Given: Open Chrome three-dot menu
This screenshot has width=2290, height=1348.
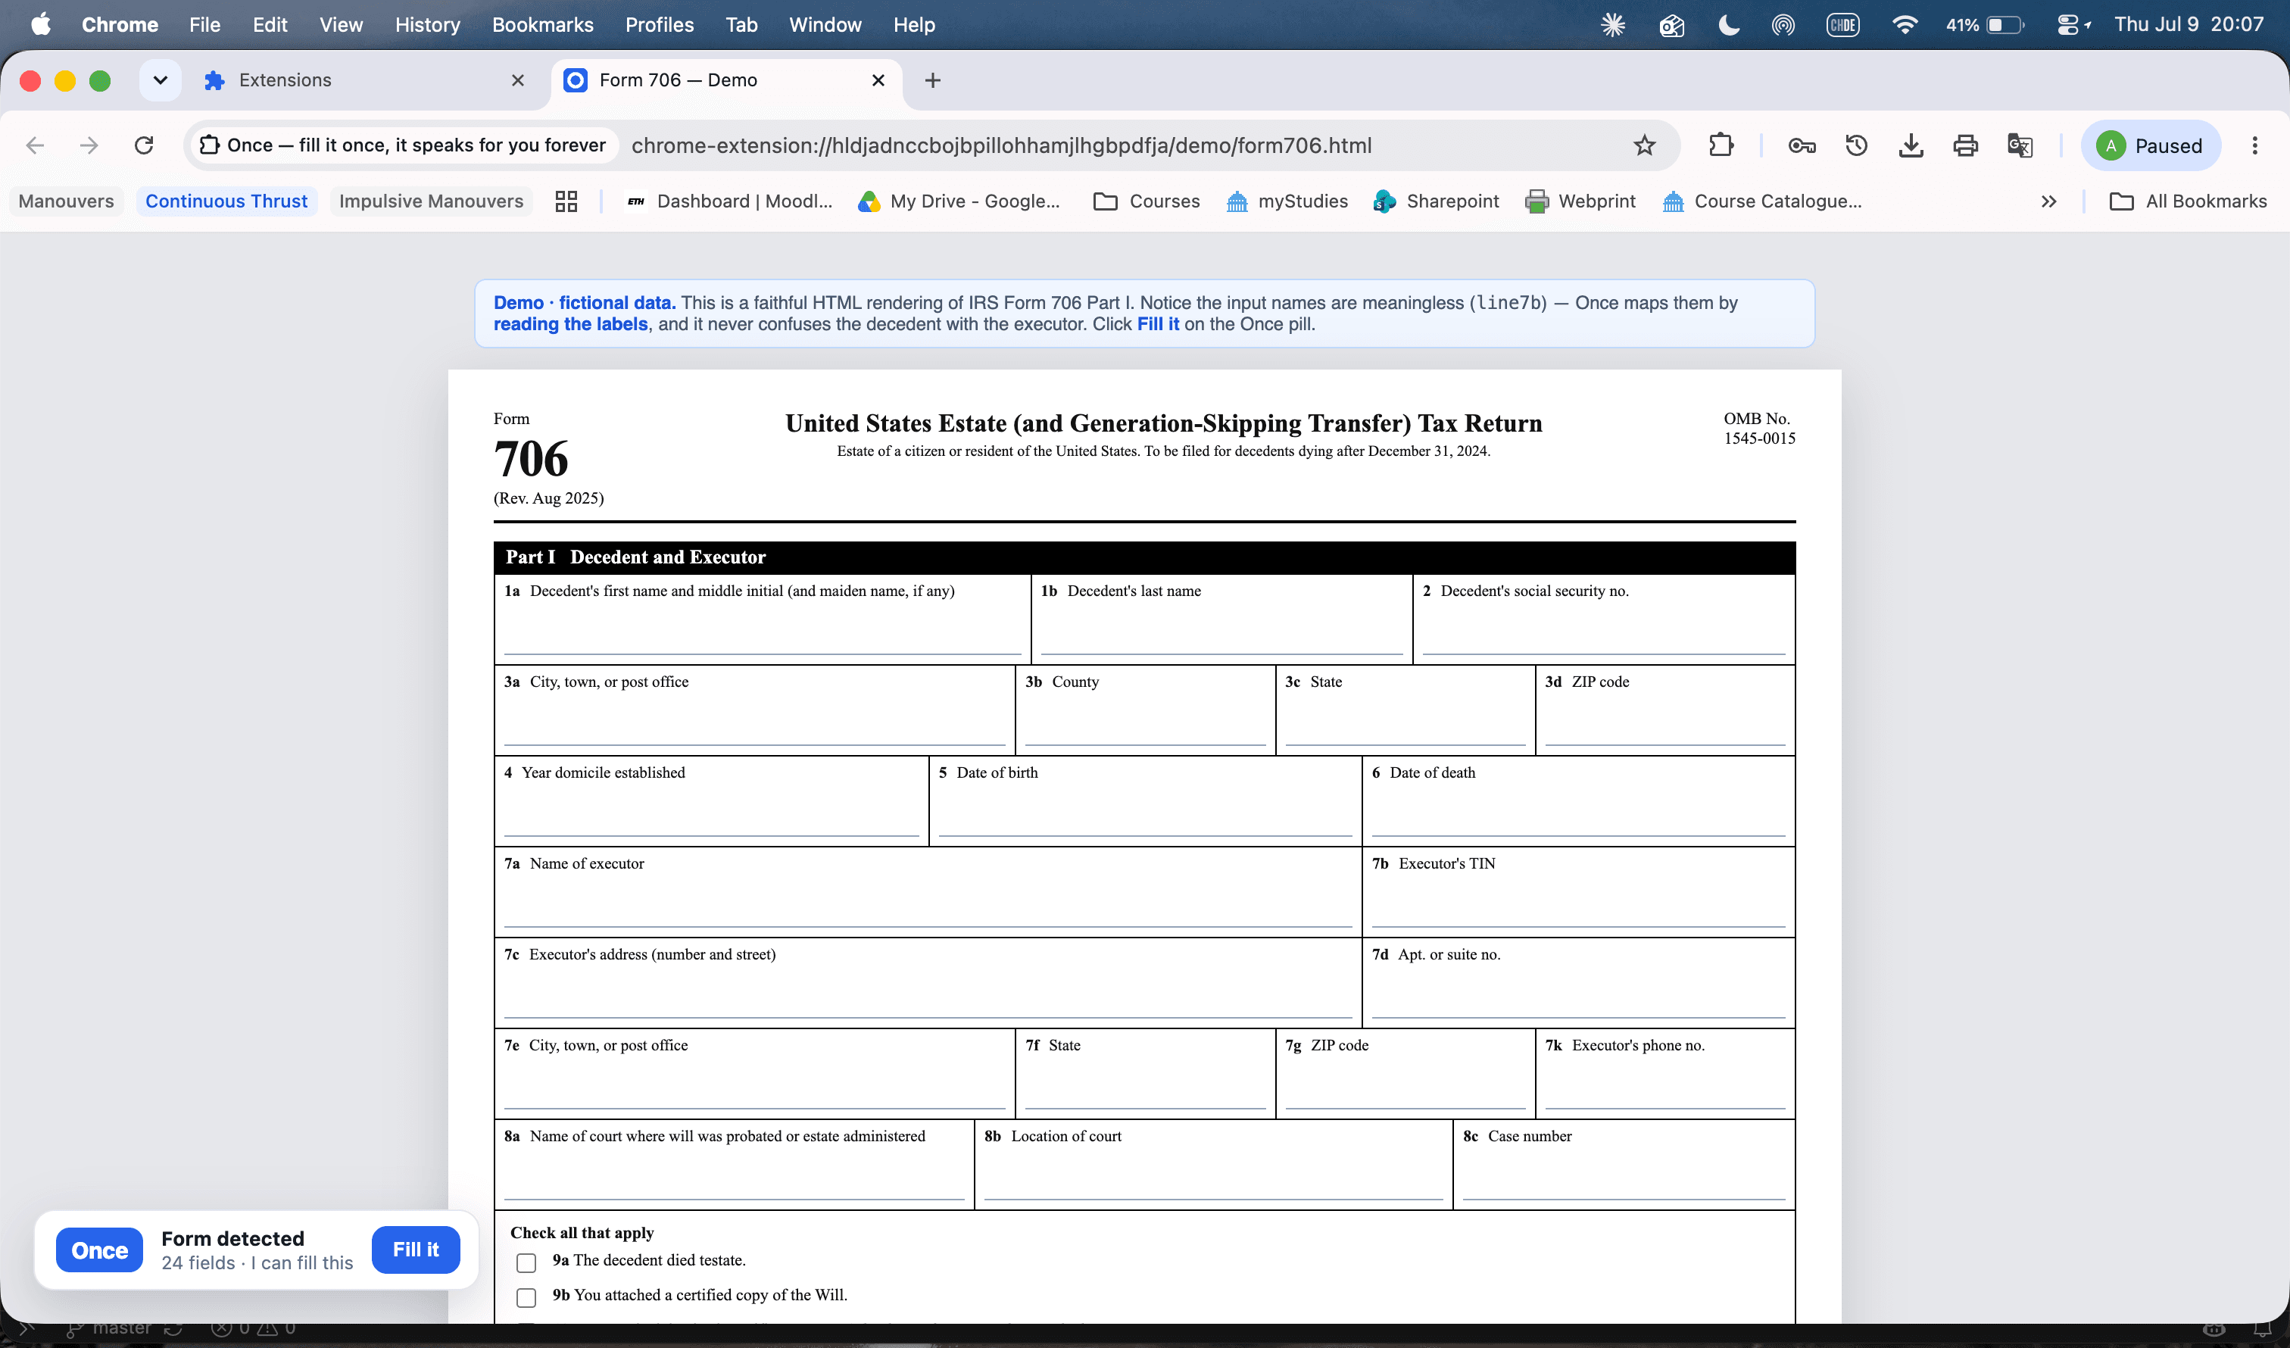Looking at the screenshot, I should point(2254,145).
